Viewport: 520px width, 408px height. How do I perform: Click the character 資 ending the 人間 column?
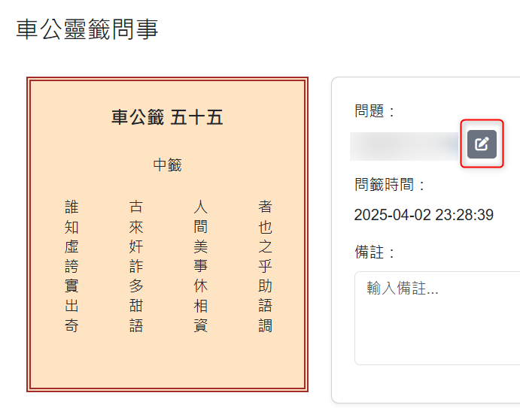click(200, 326)
